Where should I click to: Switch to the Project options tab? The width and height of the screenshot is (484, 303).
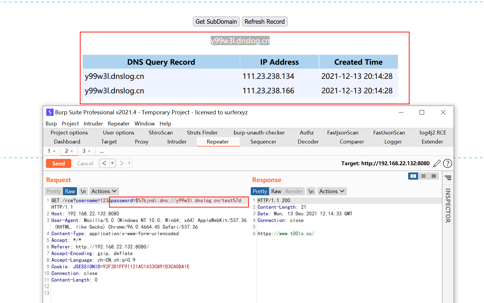pyautogui.click(x=69, y=133)
